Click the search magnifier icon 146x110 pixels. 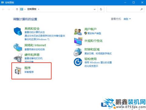click(x=141, y=9)
